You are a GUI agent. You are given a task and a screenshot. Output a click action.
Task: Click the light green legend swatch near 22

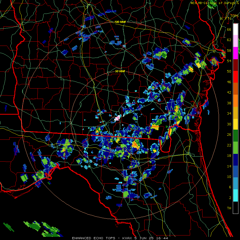pyautogui.click(x=235, y=148)
